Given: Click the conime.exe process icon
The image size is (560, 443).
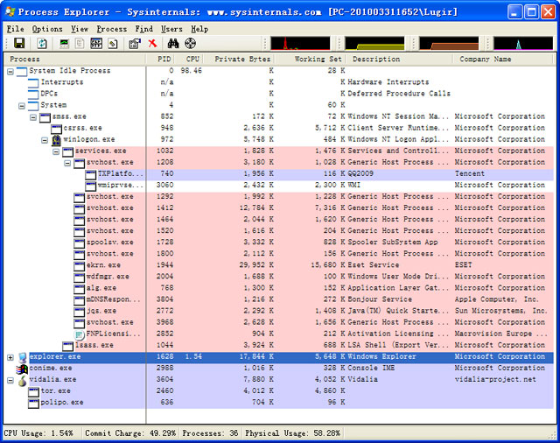Looking at the screenshot, I should pyautogui.click(x=22, y=369).
